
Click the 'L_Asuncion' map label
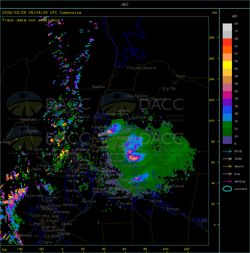pos(137,117)
